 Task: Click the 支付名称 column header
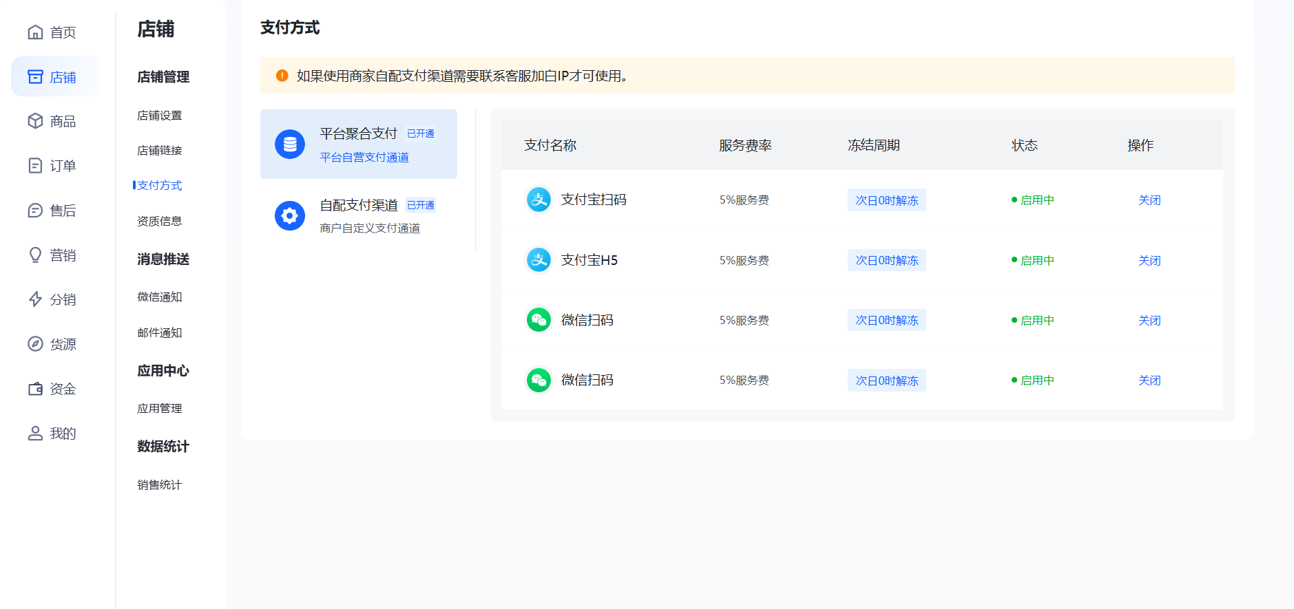[550, 145]
